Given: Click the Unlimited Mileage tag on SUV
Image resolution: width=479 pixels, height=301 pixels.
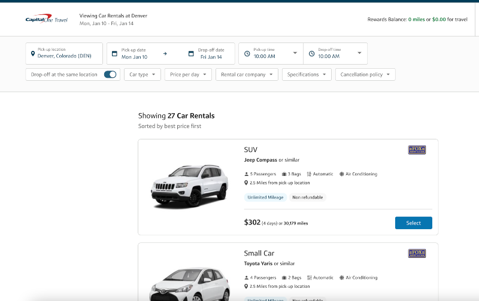Looking at the screenshot, I should tap(265, 197).
